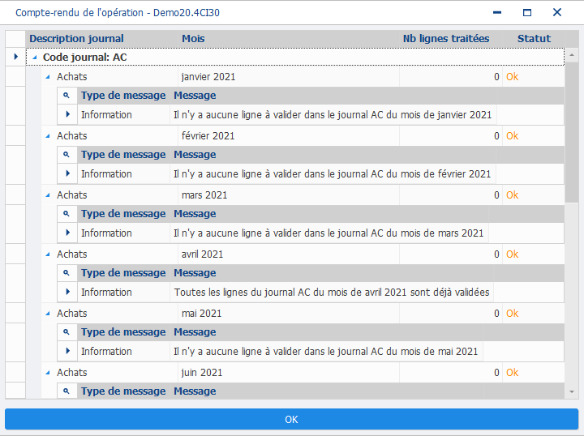Click message 'aucune ligne à valider' for février 2021
This screenshot has width=584, height=436.
click(x=333, y=174)
